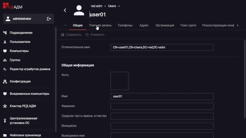Open Внедоменные компьютеры in sidebar
The height and width of the screenshot is (138, 246).
click(x=30, y=94)
